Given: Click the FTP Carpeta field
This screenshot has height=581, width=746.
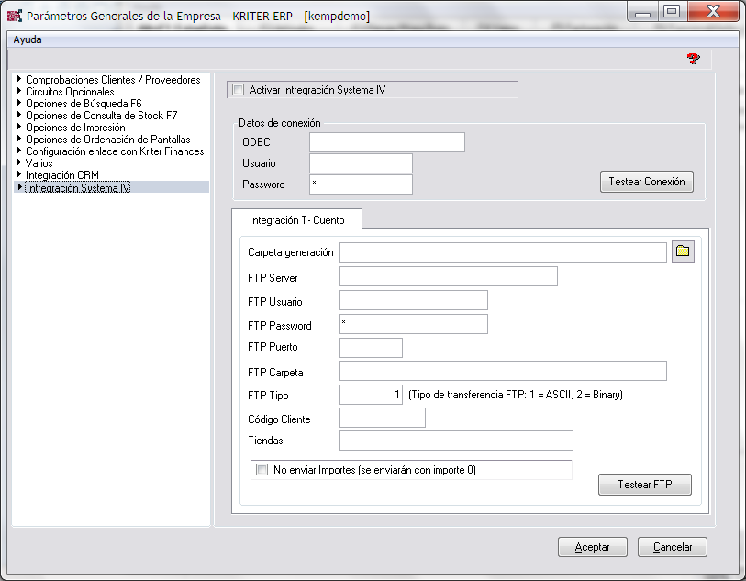Looking at the screenshot, I should (x=503, y=371).
